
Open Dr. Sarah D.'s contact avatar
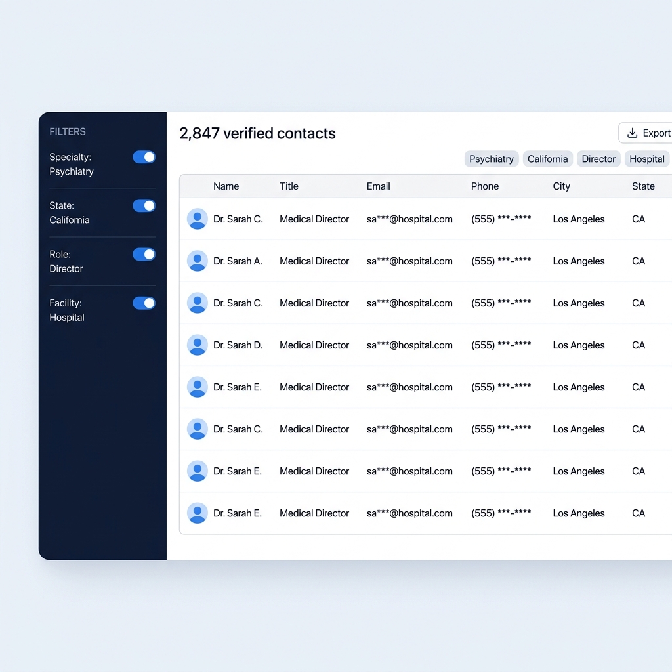point(198,345)
